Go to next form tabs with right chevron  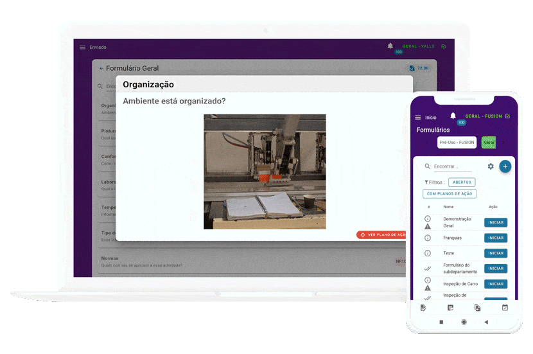point(503,143)
